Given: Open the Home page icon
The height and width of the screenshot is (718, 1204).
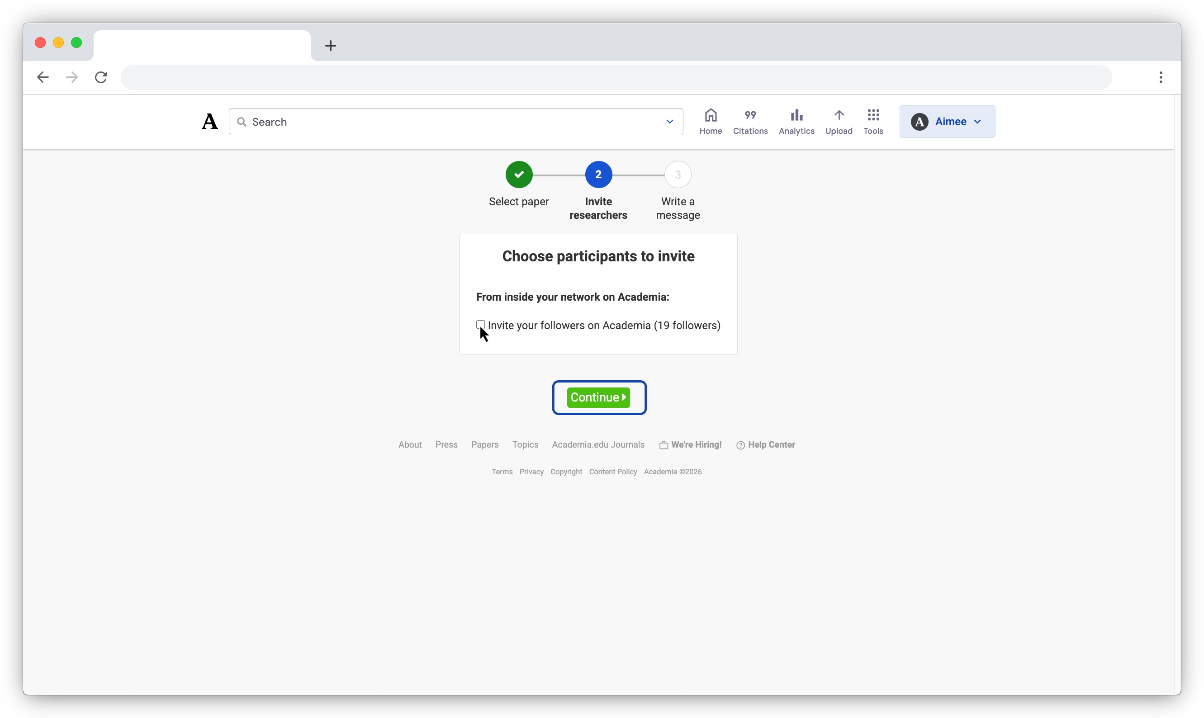Looking at the screenshot, I should pos(711,115).
